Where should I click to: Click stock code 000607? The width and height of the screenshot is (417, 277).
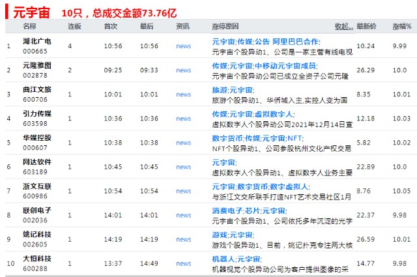click(x=35, y=148)
